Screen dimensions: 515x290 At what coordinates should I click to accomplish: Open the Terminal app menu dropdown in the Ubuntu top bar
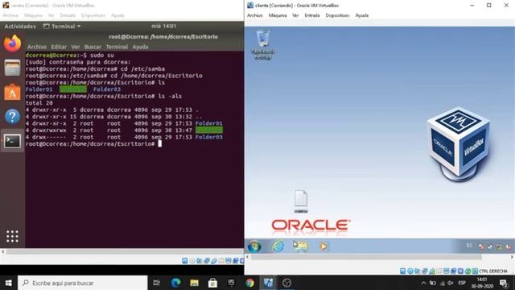coord(62,27)
